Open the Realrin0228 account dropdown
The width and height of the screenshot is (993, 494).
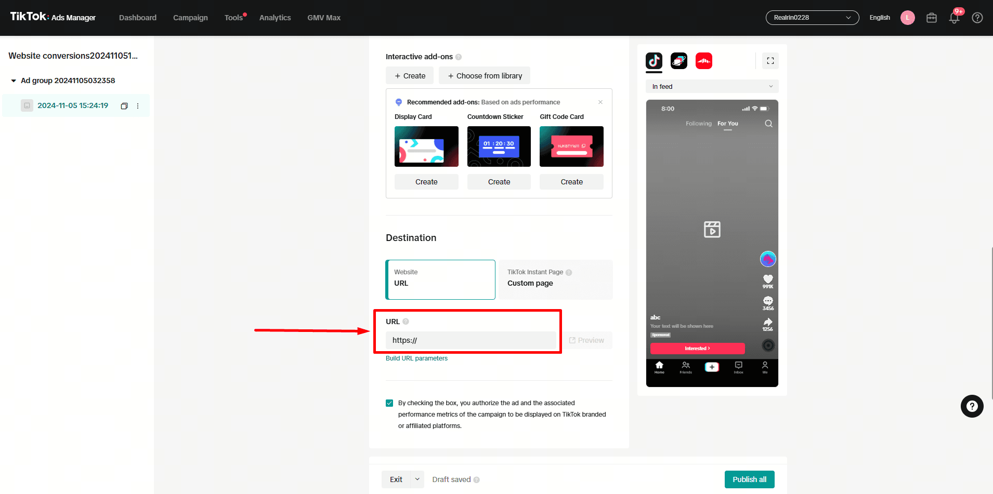tap(812, 18)
